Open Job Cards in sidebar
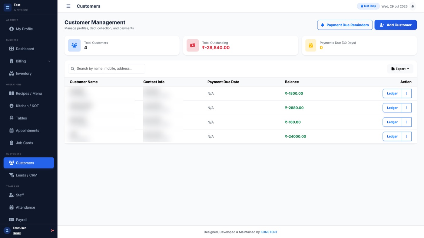424x238 pixels. pyautogui.click(x=29, y=143)
